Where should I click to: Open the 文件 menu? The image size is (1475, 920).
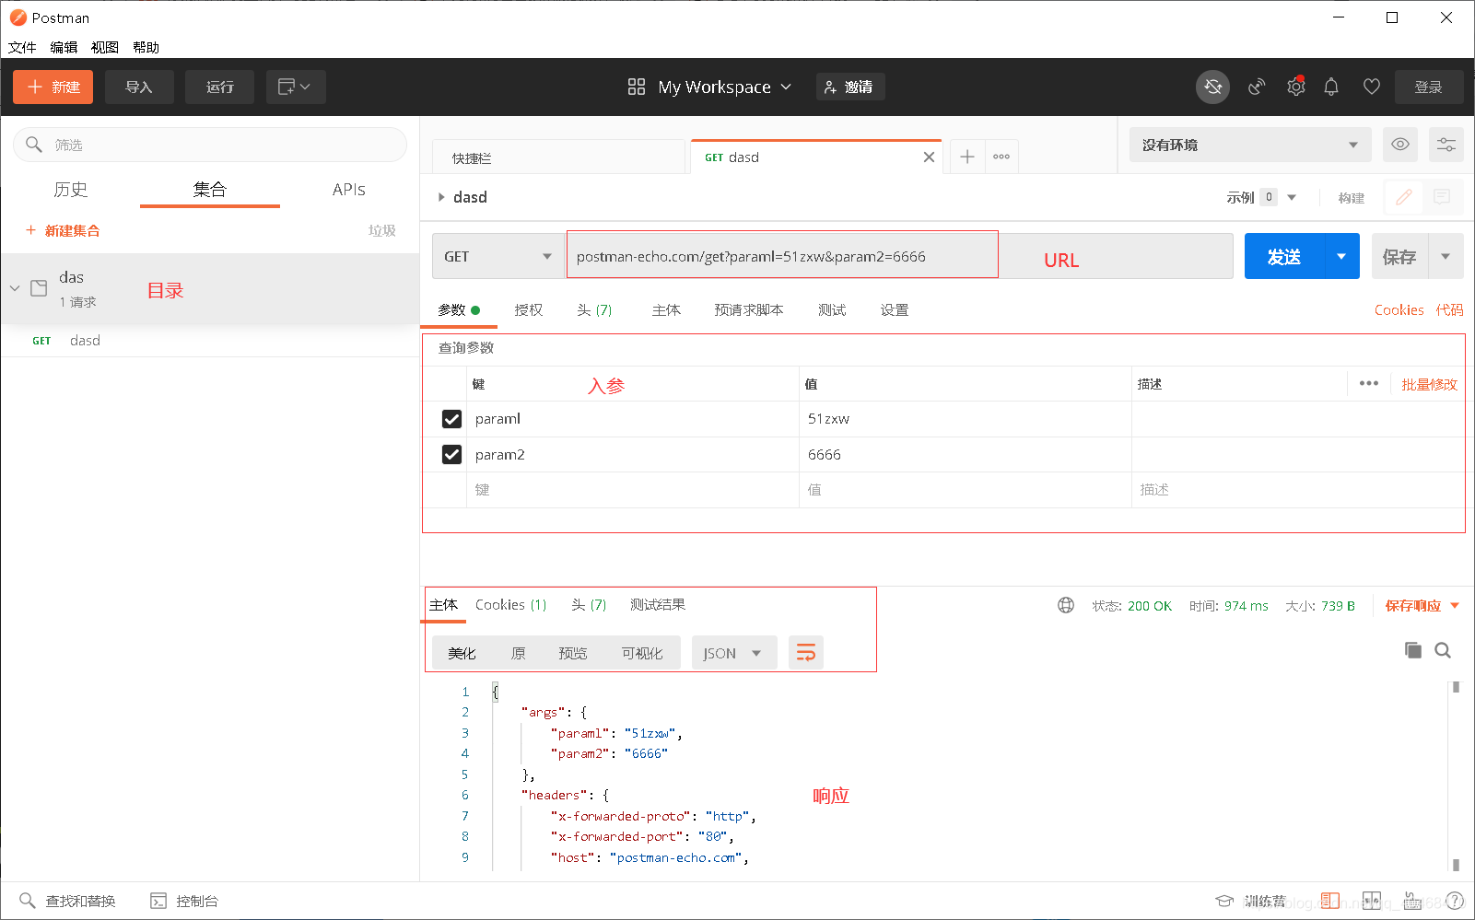[x=22, y=47]
